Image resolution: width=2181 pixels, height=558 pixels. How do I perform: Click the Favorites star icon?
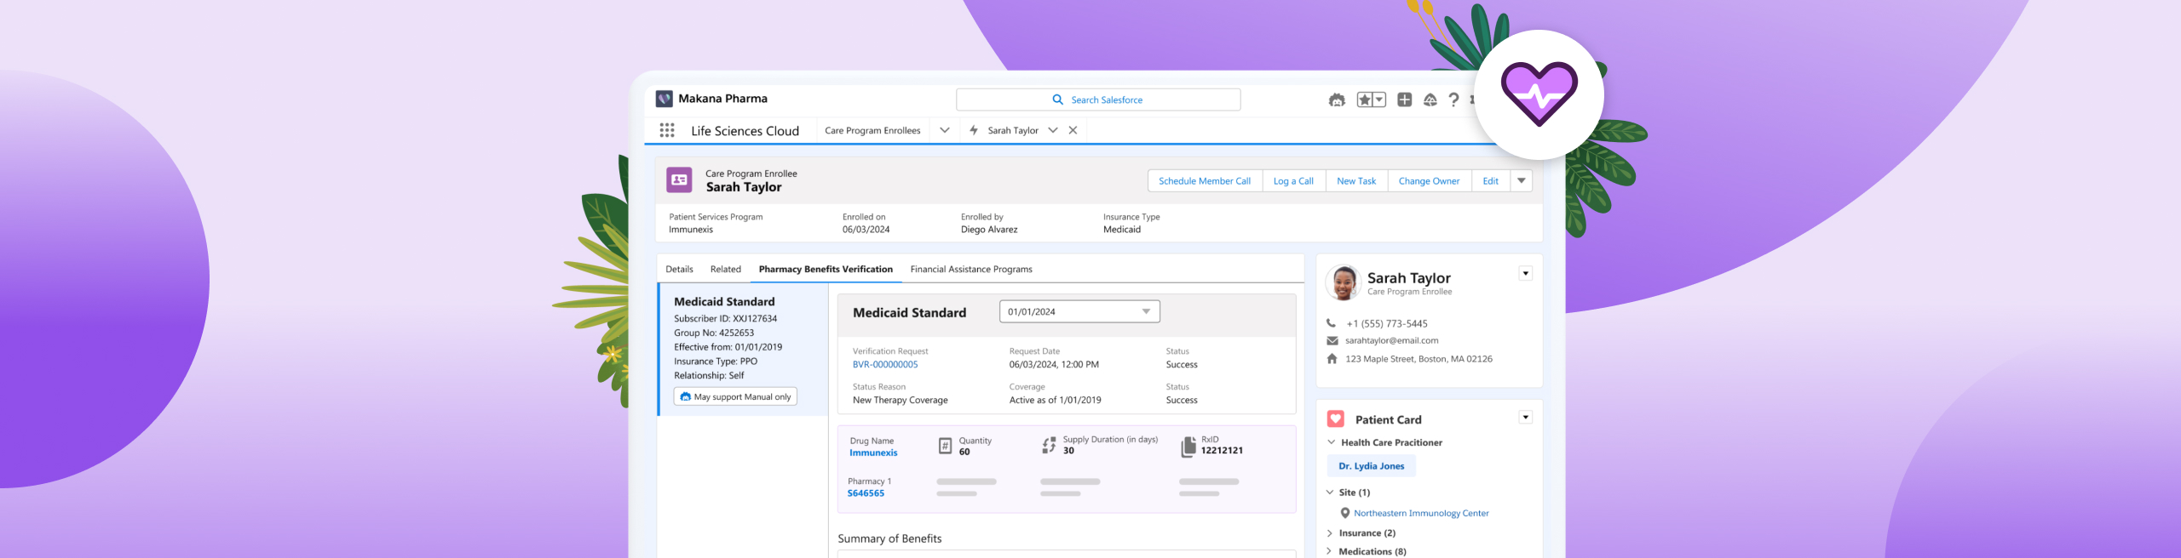1365,100
